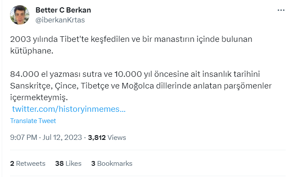
Task: Click Better C Berkan's profile avatar
Action: [x=19, y=14]
